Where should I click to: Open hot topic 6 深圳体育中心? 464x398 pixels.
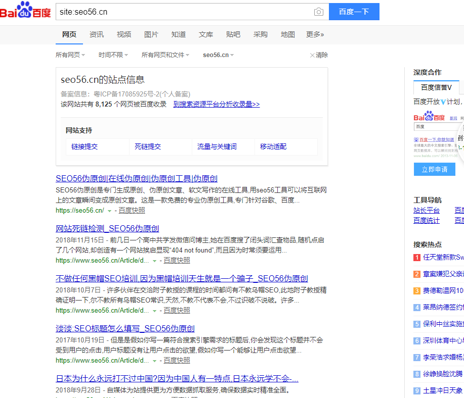coord(443,341)
